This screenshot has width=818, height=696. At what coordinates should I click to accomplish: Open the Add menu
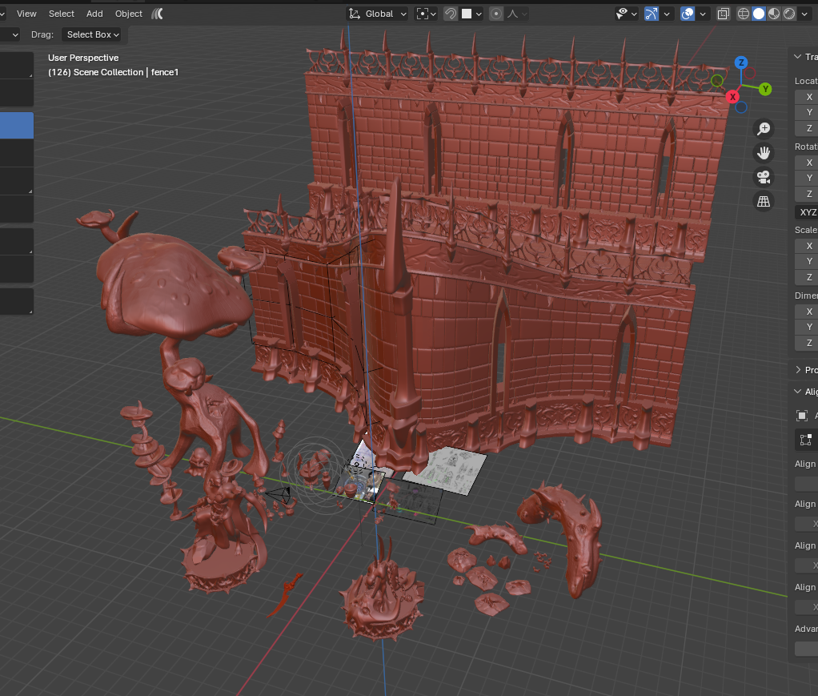[94, 14]
